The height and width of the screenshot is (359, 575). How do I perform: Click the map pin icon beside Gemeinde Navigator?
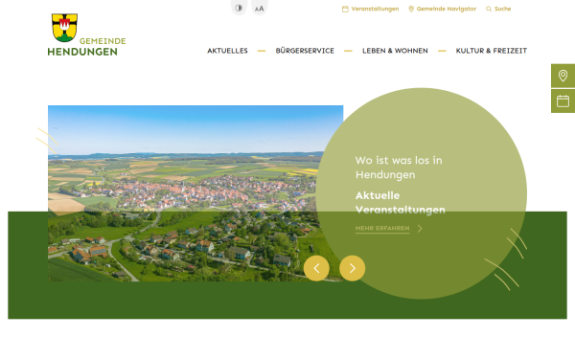pos(411,9)
